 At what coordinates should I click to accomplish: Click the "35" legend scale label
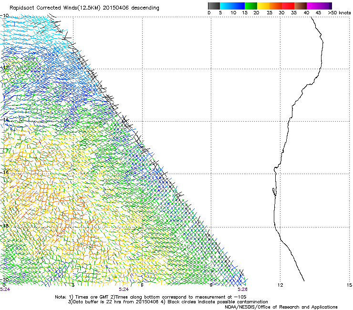pos(294,13)
